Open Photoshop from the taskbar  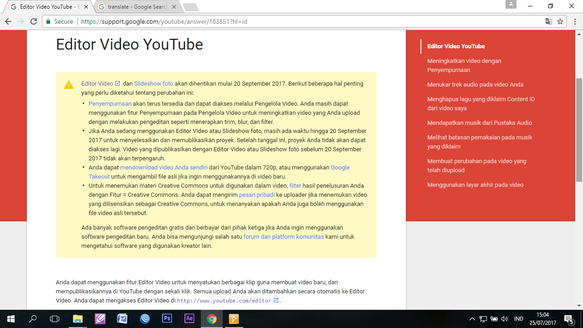167,319
